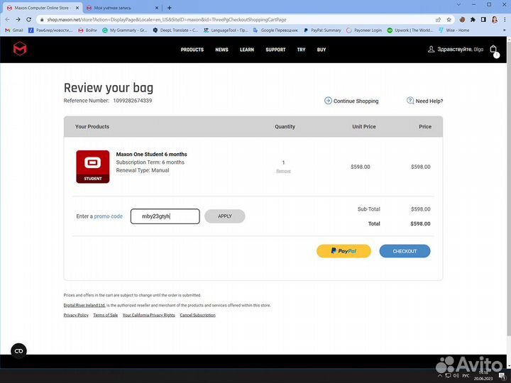Click the user account greeting icon
Viewport: 511px width, 383px height.
point(431,50)
